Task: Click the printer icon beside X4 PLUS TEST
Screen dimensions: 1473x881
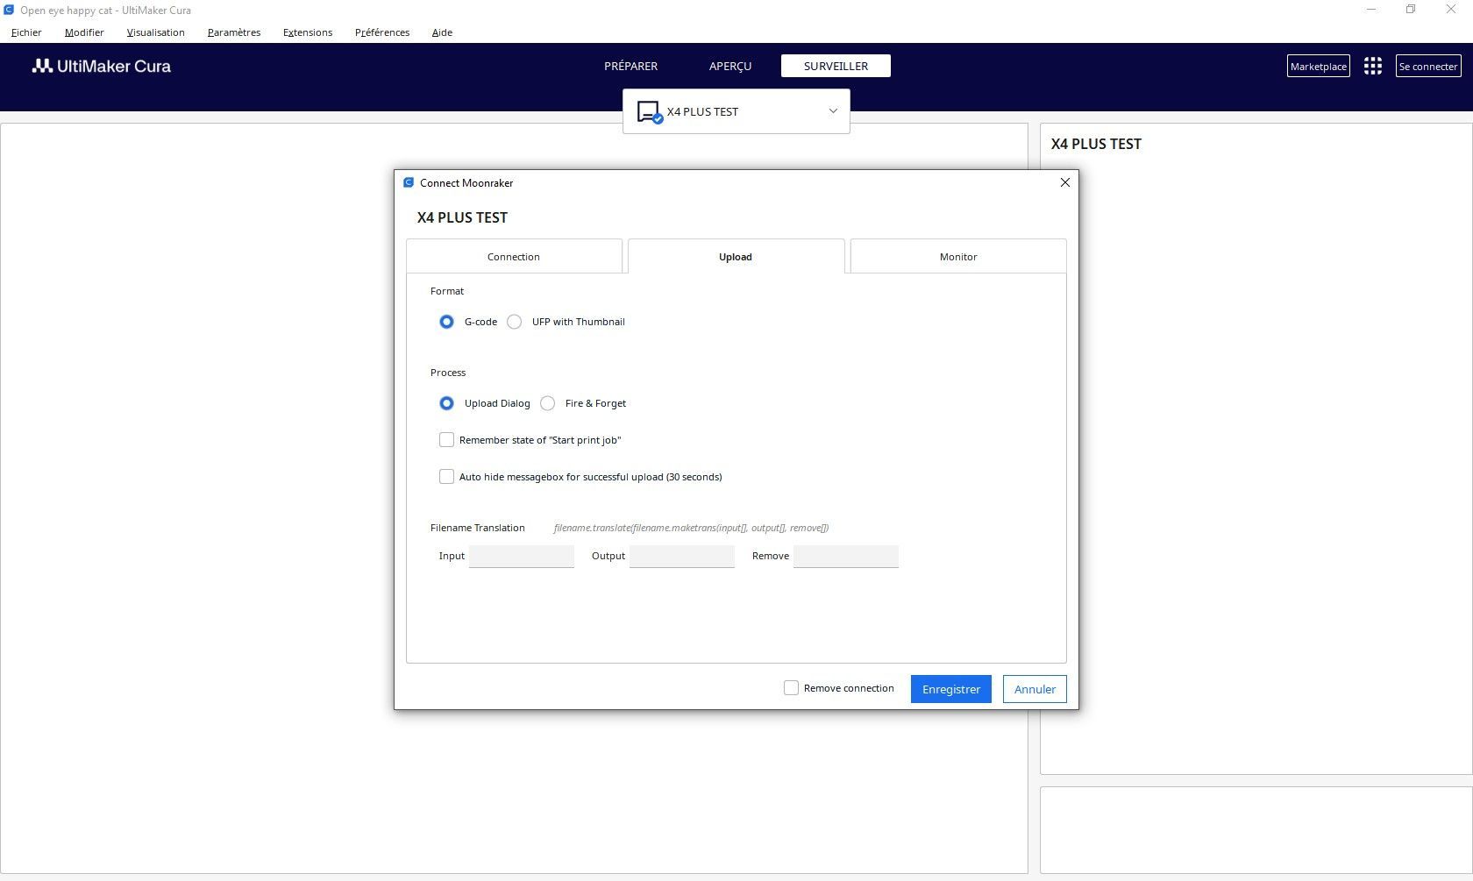Action: click(x=649, y=112)
